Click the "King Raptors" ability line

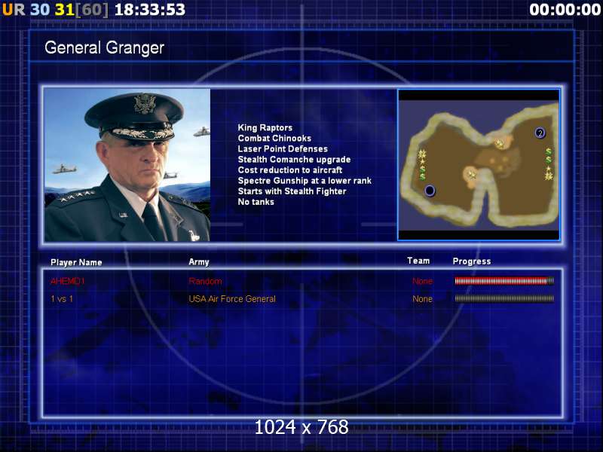265,127
